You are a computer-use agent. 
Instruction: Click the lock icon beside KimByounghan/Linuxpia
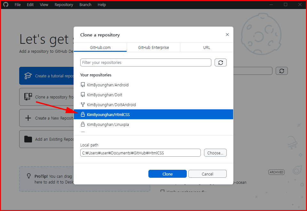coord(83,124)
